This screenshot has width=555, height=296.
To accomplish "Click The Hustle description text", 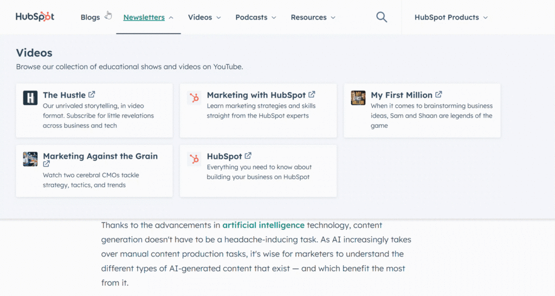I will click(99, 115).
